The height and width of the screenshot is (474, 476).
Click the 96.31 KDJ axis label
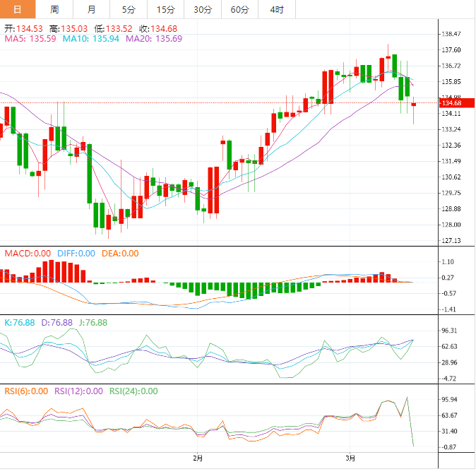(x=449, y=331)
